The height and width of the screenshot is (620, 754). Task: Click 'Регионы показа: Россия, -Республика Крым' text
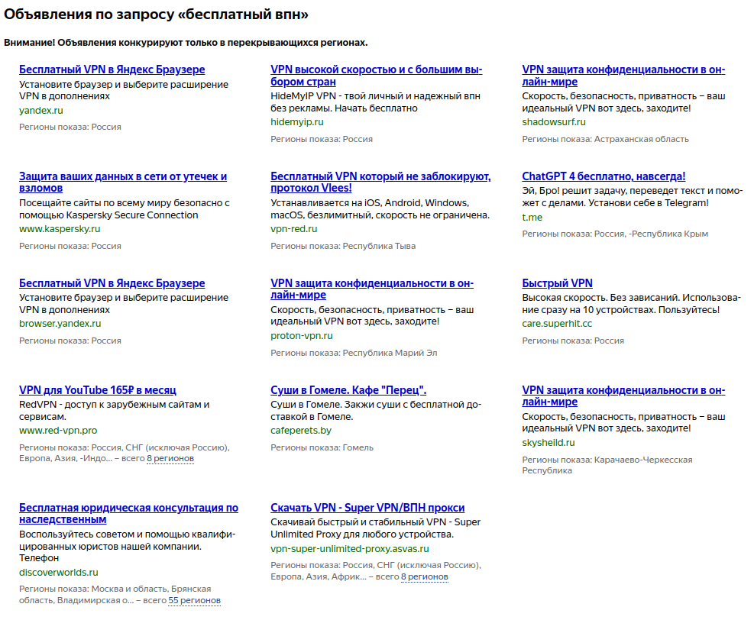(x=615, y=234)
